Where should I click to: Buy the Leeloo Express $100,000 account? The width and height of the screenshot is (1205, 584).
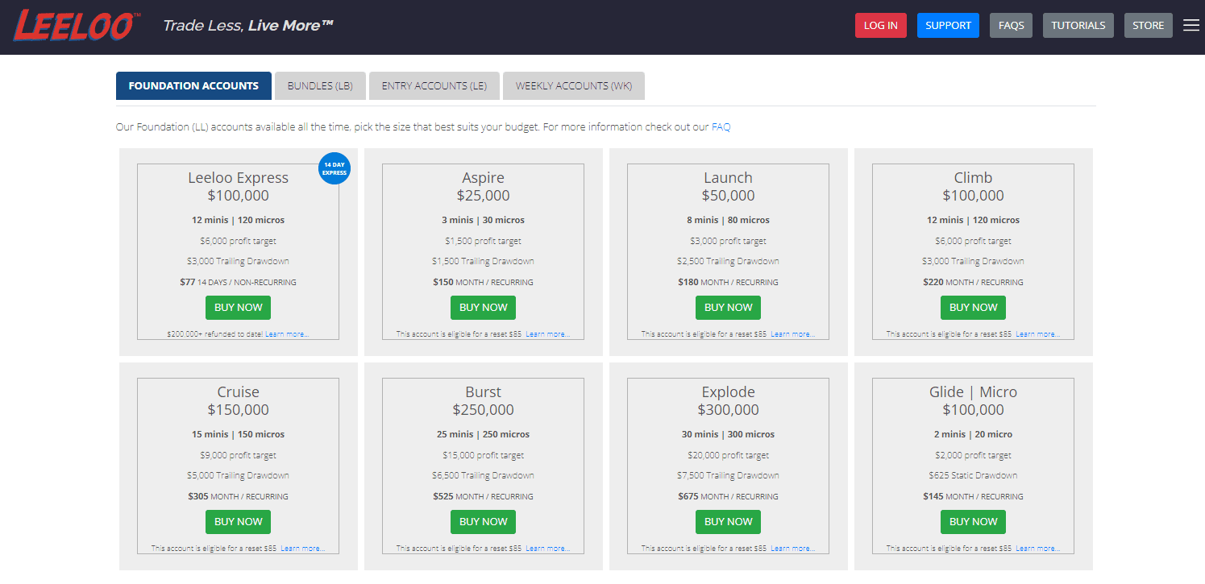click(238, 307)
